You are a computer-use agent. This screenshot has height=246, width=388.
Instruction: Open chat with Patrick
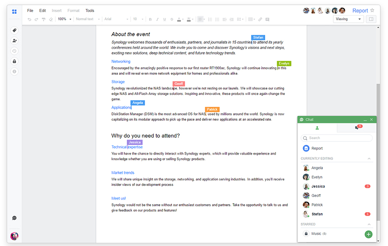[337, 205]
